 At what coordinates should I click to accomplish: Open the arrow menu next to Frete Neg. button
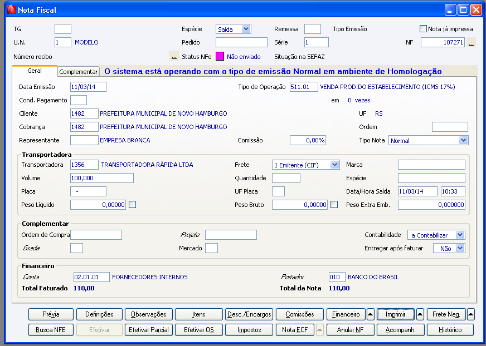tap(470, 314)
